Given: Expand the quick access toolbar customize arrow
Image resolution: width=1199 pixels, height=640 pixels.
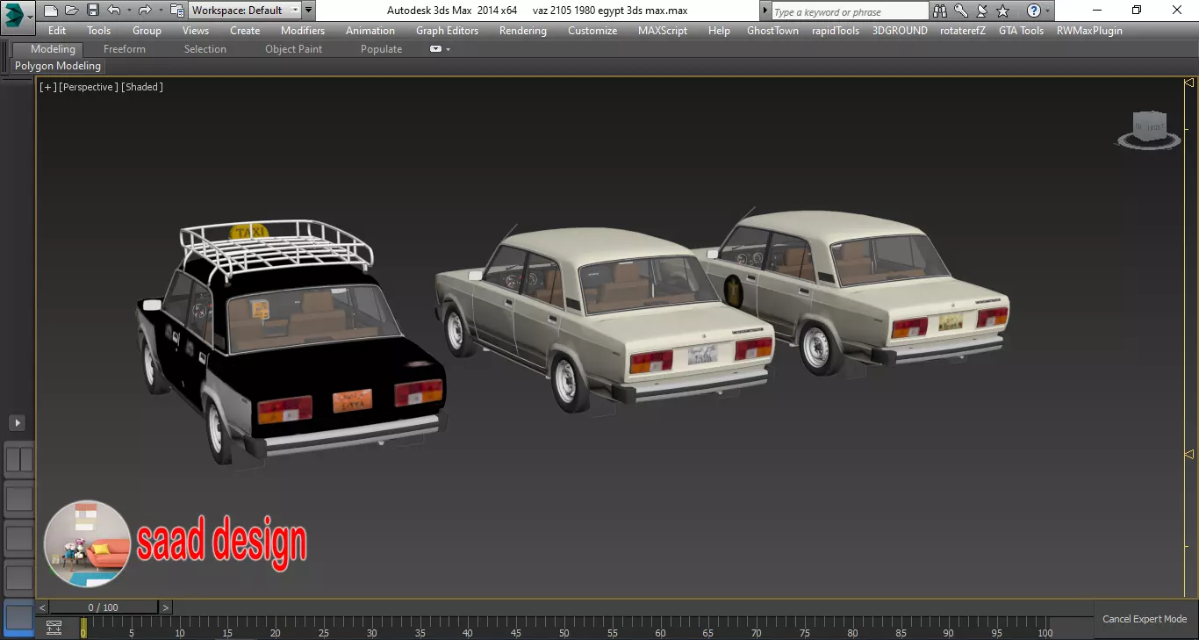Looking at the screenshot, I should (308, 11).
